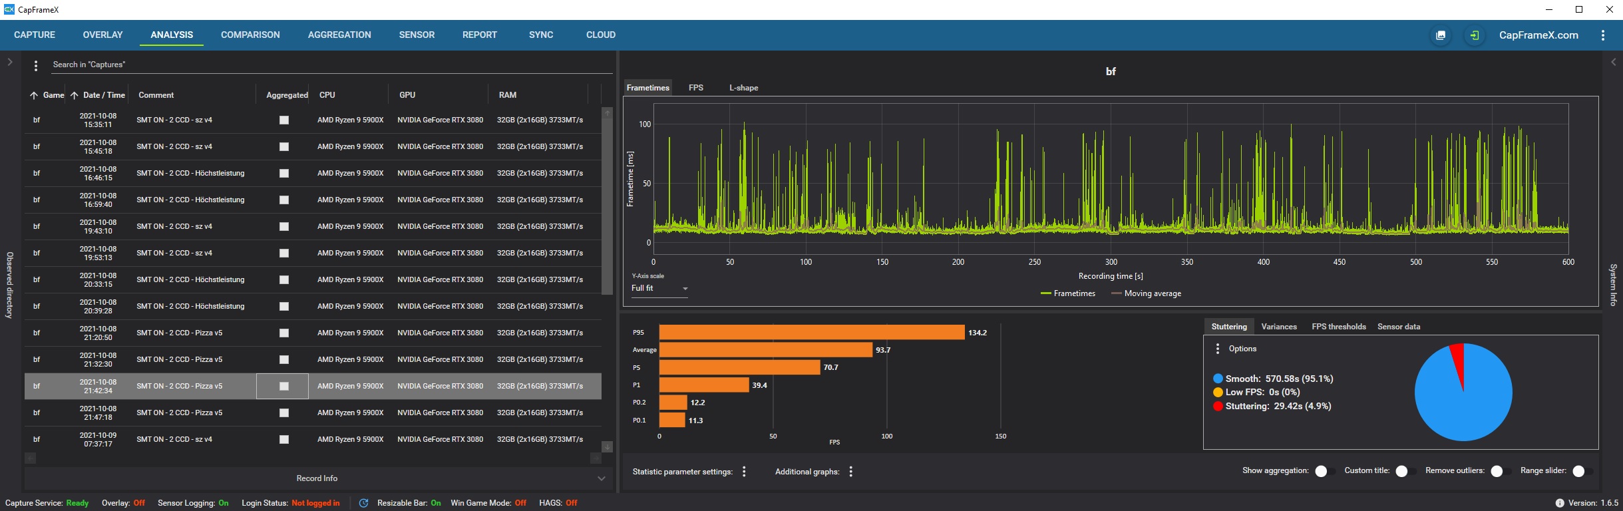This screenshot has width=1623, height=511.
Task: Open the main kebab menu in header
Action: [x=1603, y=35]
